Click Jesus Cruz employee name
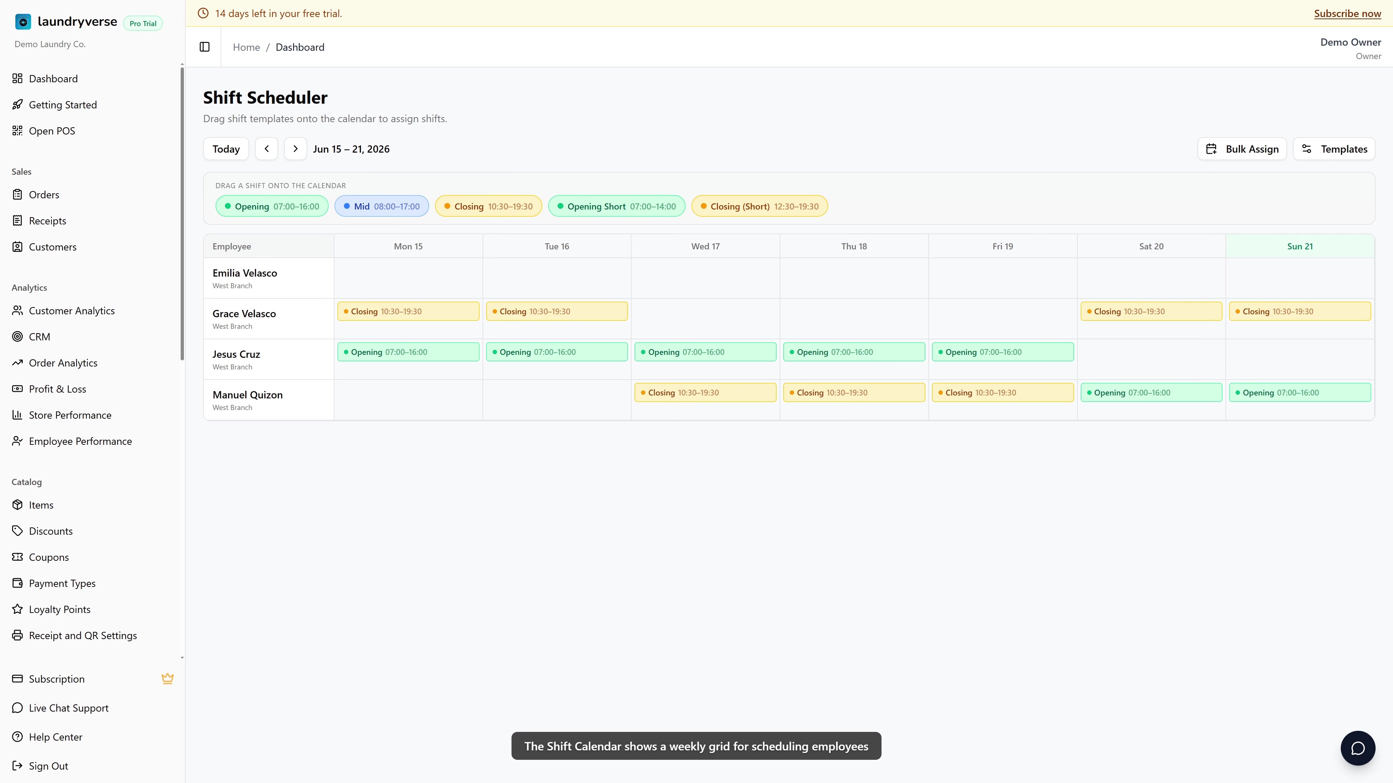Viewport: 1393px width, 783px height. pyautogui.click(x=236, y=355)
